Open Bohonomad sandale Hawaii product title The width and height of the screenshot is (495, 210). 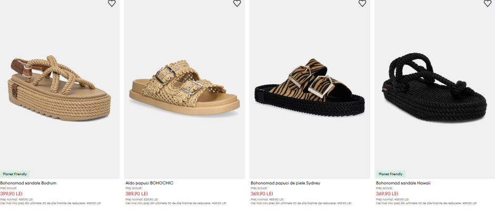(x=403, y=183)
